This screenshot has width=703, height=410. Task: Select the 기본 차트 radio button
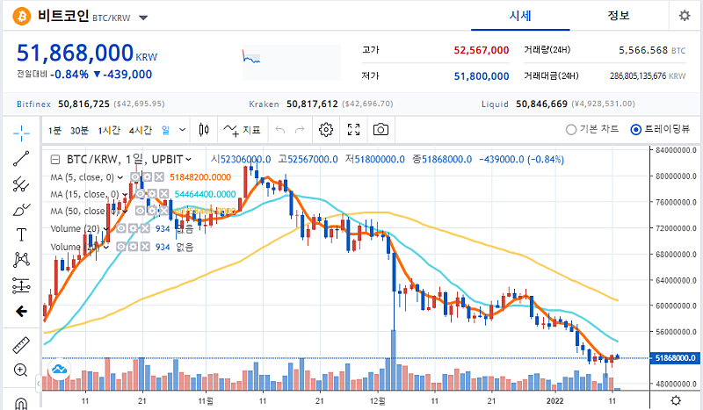570,130
